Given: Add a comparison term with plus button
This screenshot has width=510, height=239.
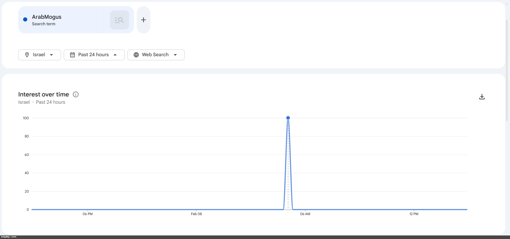Looking at the screenshot, I should tap(143, 20).
